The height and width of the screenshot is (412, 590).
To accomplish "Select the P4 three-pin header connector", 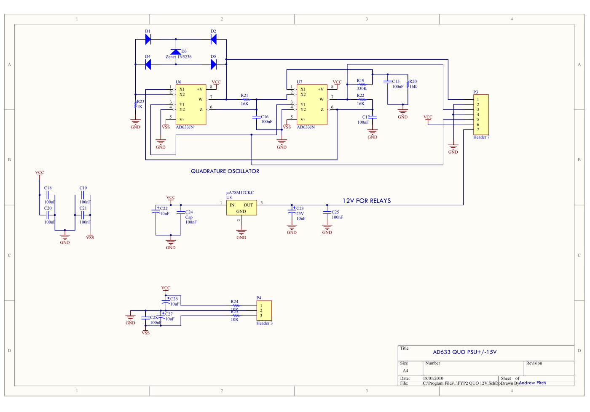I will [x=264, y=311].
